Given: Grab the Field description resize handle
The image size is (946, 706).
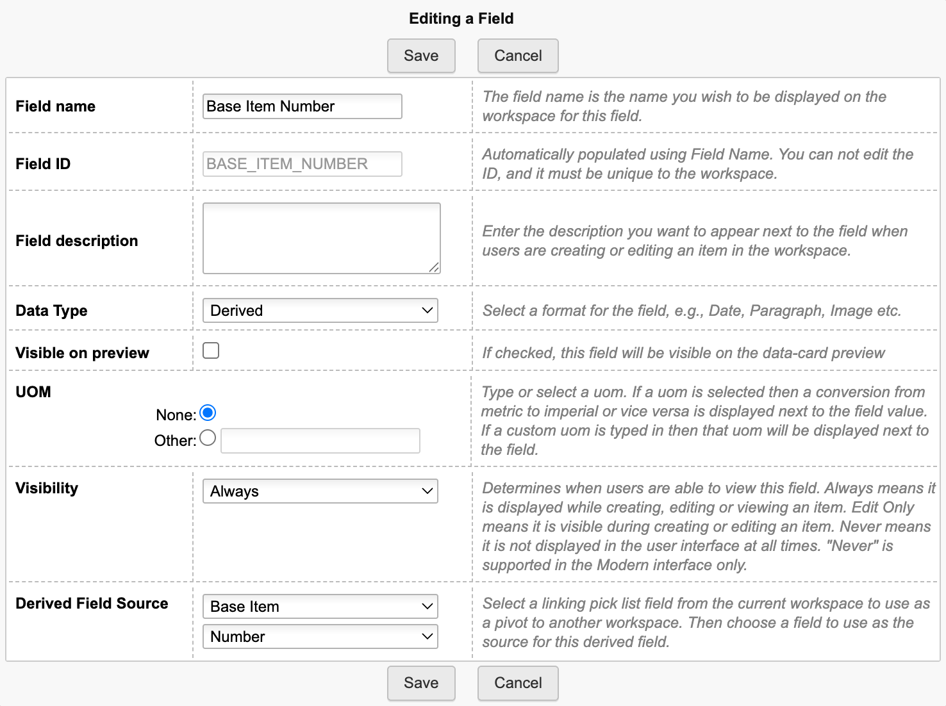Looking at the screenshot, I should pyautogui.click(x=435, y=267).
